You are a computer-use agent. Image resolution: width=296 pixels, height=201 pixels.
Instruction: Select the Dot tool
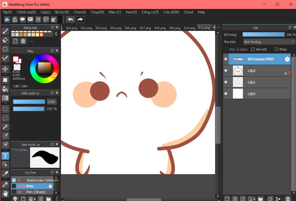(x=5, y=58)
